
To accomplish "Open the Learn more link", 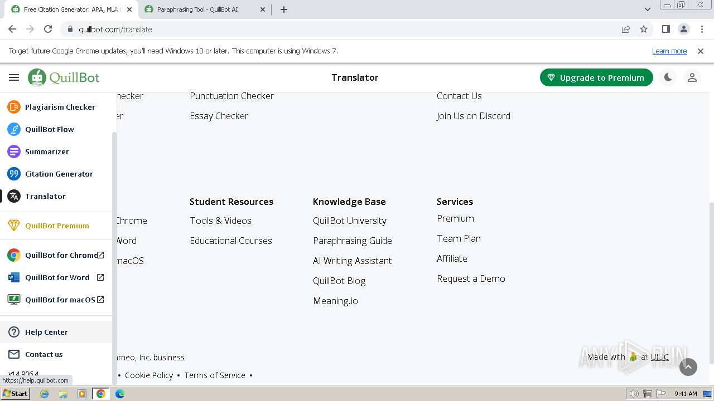I will 669,51.
